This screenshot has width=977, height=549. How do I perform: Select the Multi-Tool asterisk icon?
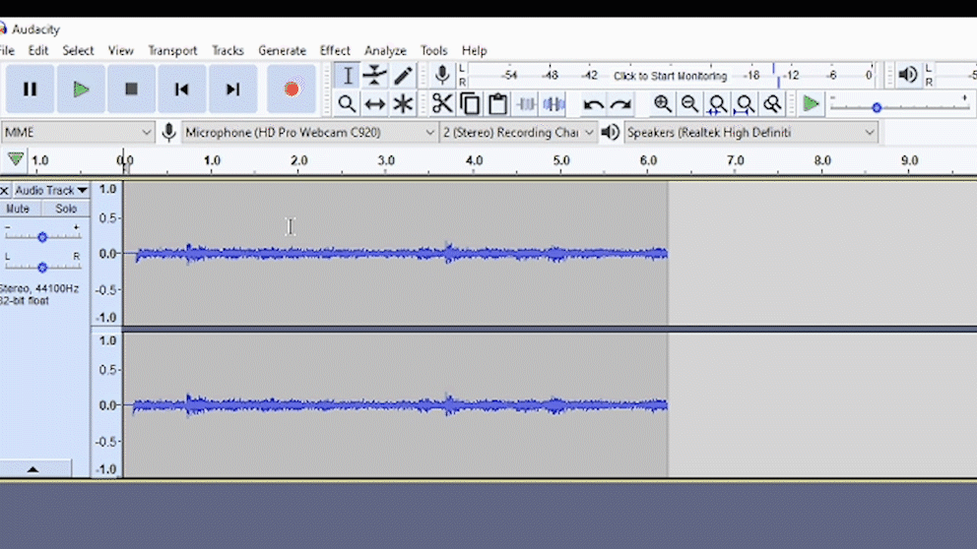[x=403, y=103]
